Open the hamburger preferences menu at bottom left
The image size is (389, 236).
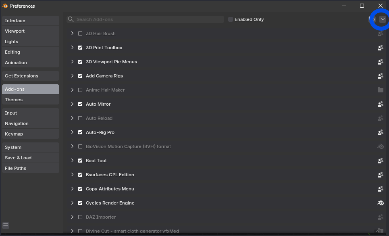coord(6,226)
